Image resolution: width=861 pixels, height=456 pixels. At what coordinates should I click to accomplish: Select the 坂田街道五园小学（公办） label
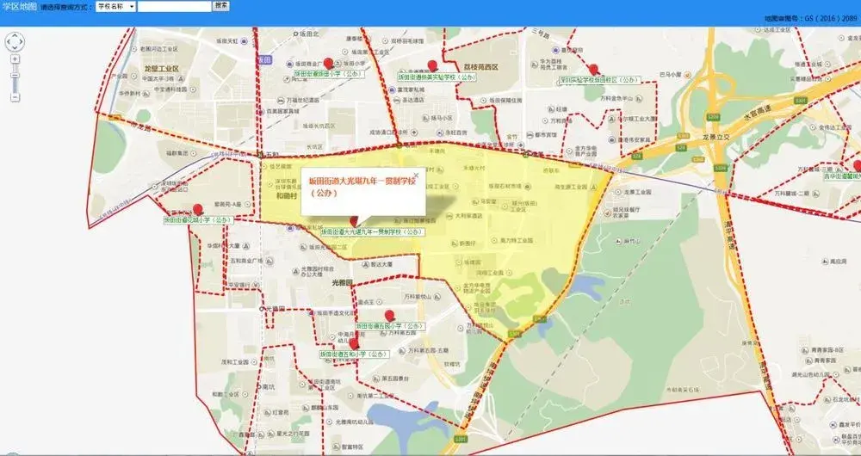click(x=390, y=326)
